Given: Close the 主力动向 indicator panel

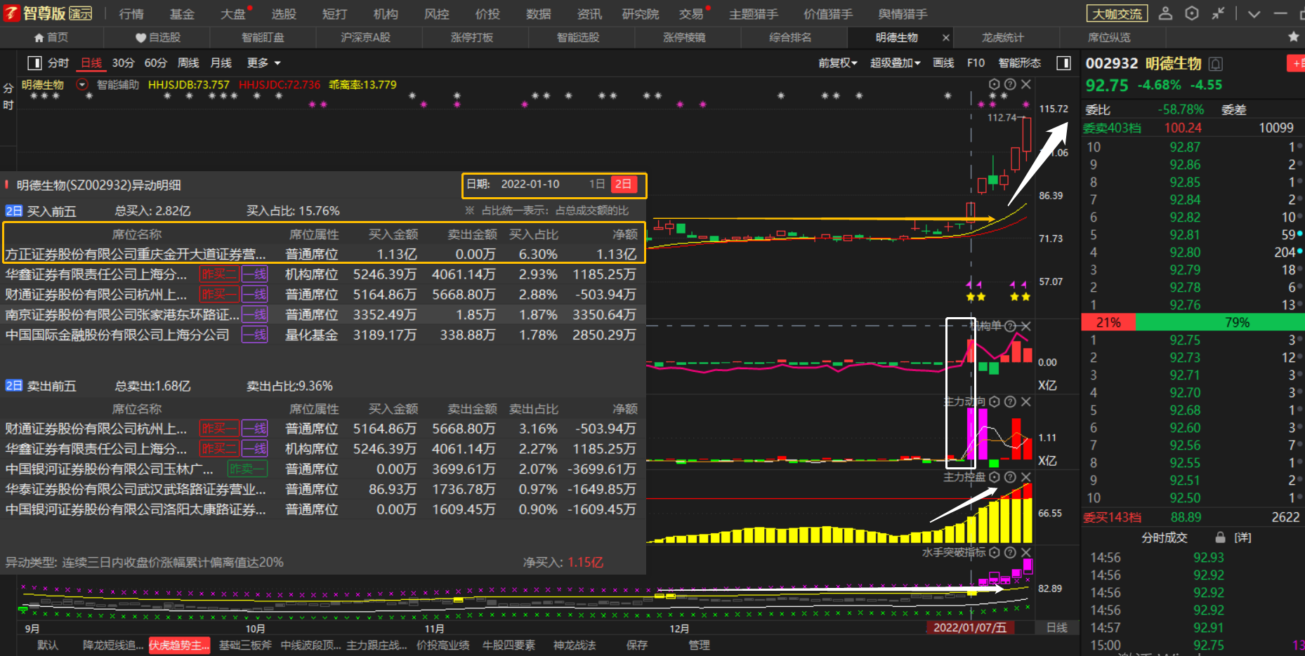Looking at the screenshot, I should pos(1026,401).
